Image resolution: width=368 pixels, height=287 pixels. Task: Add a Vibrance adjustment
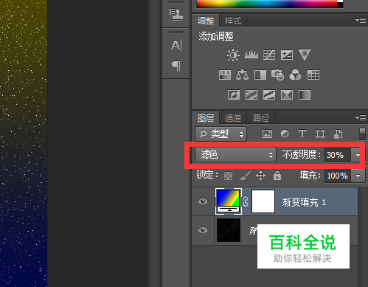305,55
